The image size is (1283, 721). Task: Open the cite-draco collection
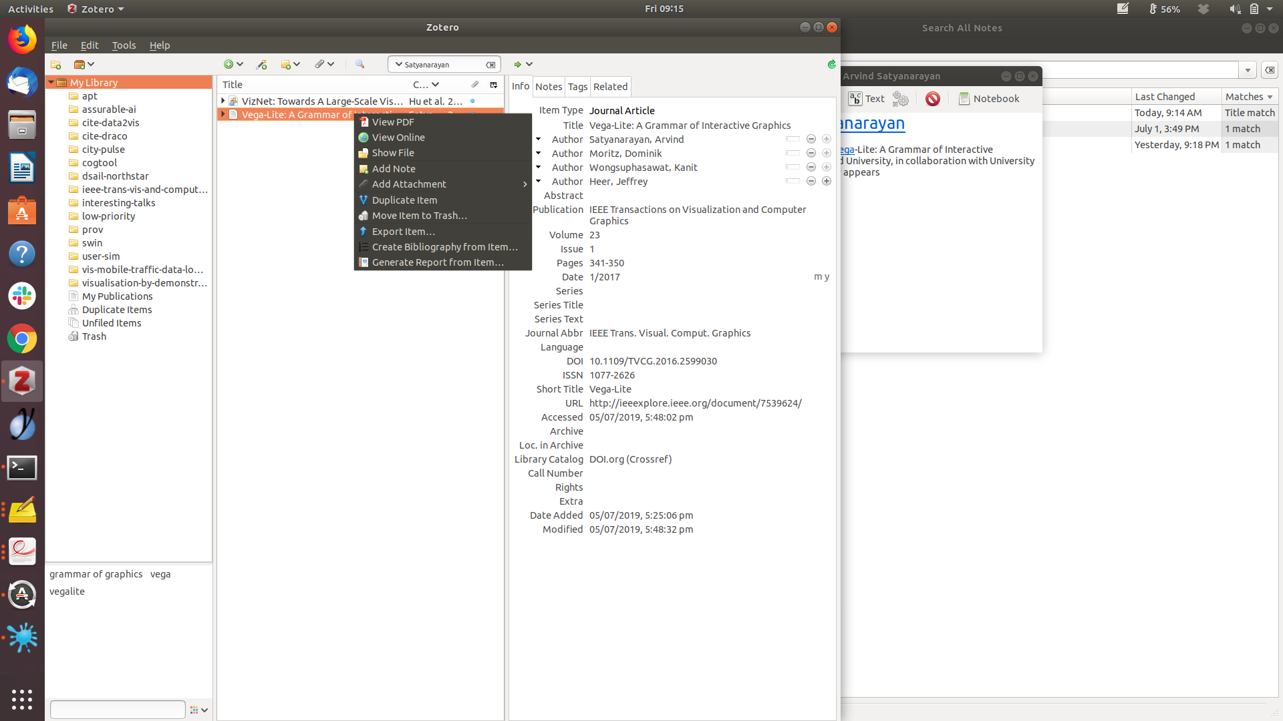coord(104,136)
